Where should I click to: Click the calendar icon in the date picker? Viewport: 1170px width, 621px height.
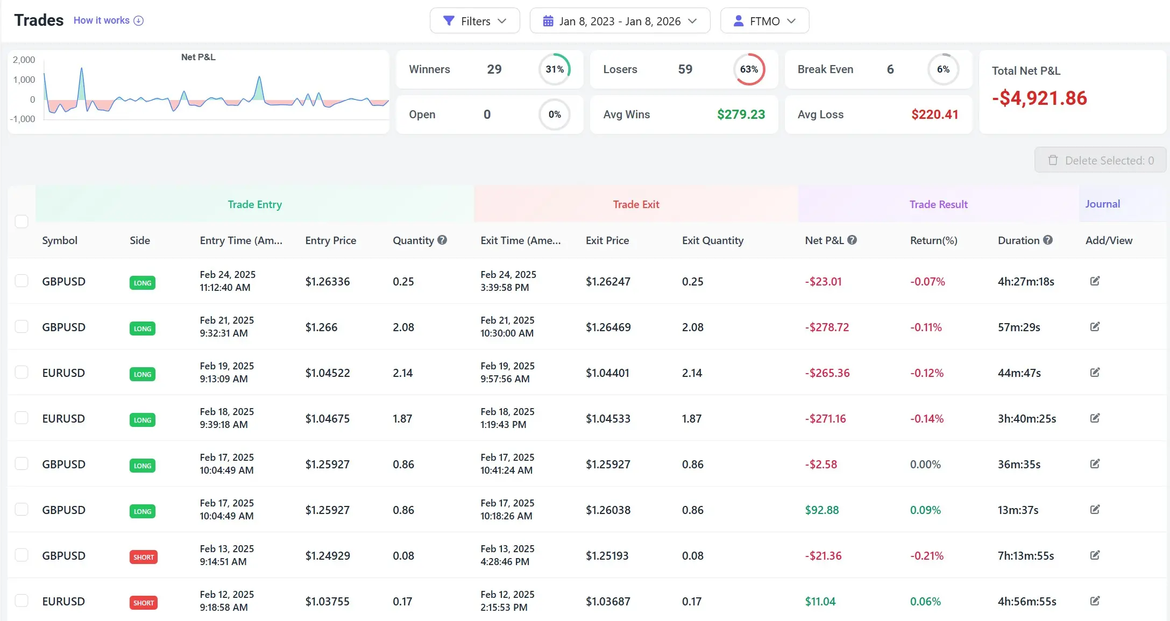548,20
